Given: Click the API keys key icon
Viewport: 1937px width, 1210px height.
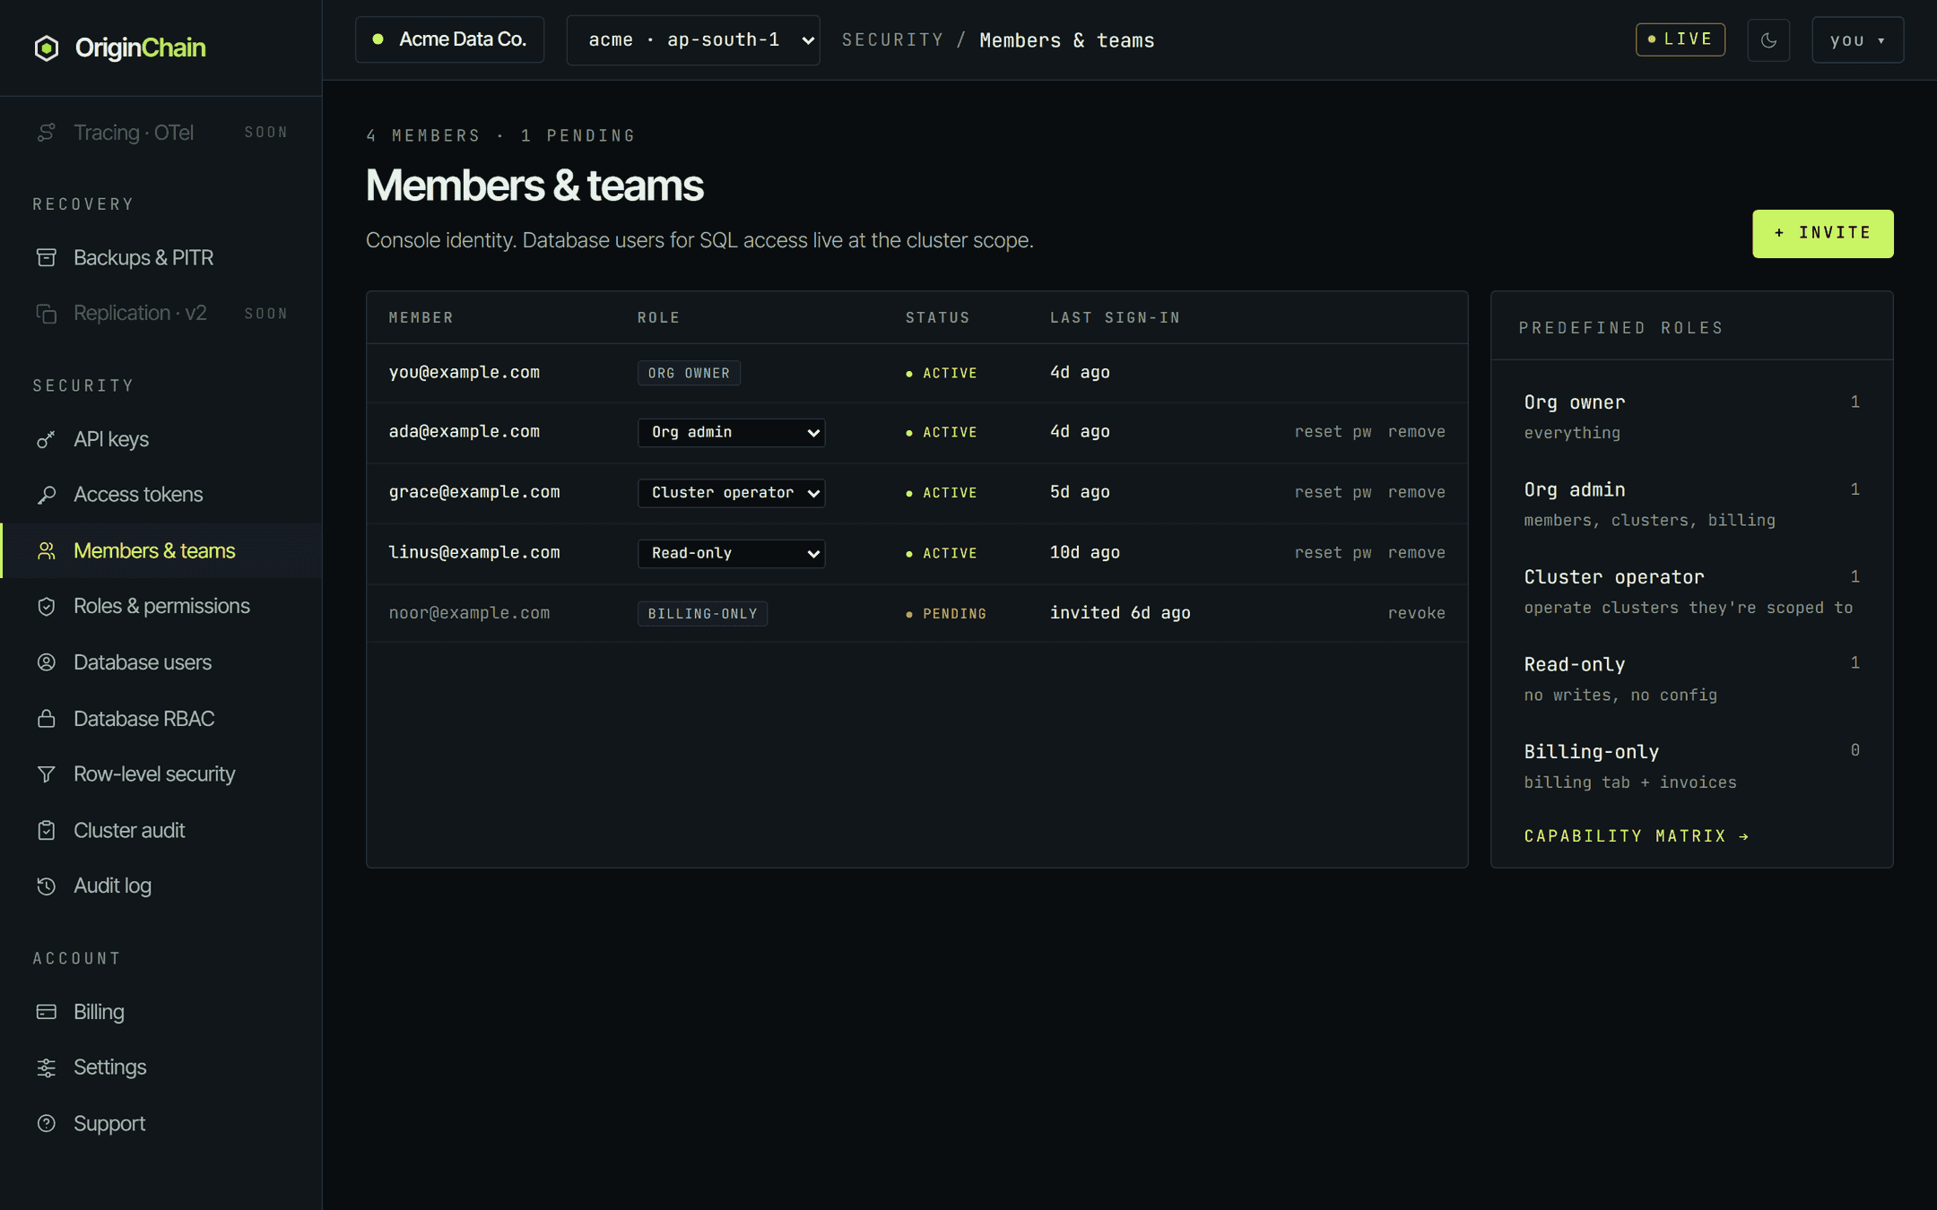Looking at the screenshot, I should click(47, 439).
